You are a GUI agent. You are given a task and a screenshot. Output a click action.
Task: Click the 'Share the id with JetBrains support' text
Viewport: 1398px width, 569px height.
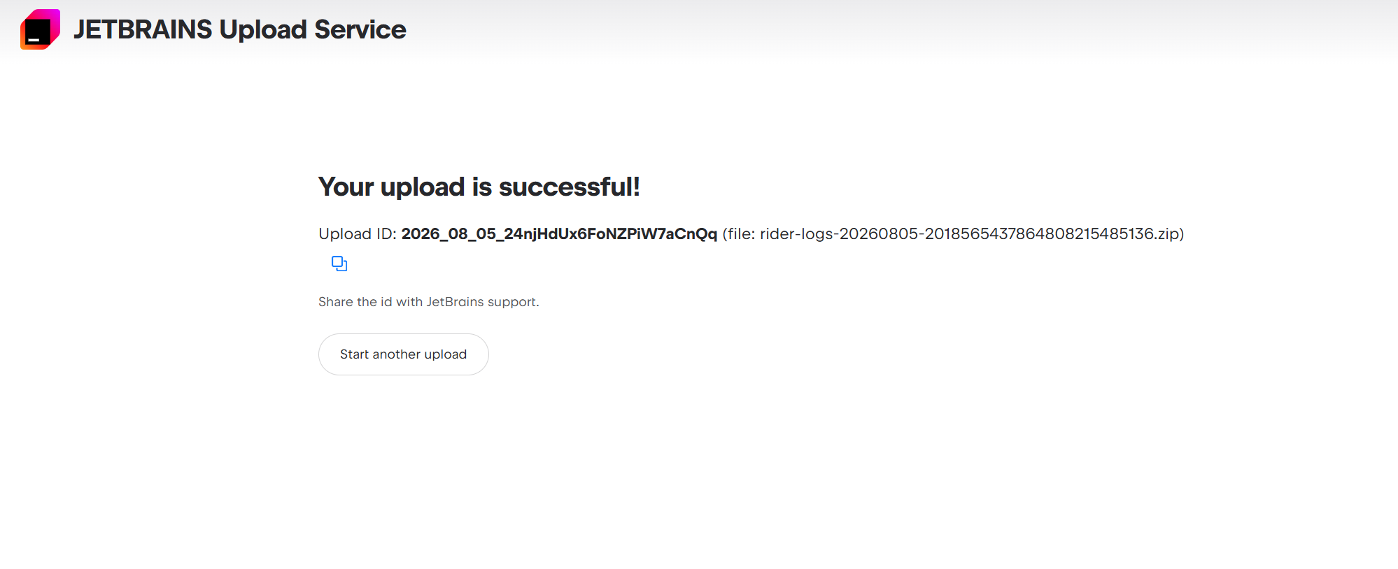click(429, 302)
